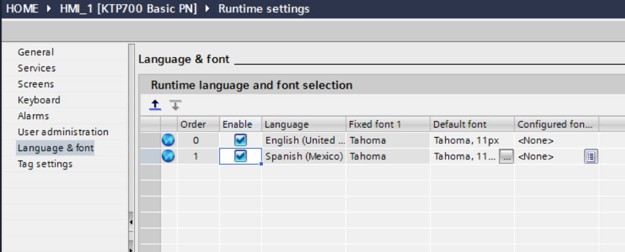Expand breadcrumb arrow before Runtime settings
Screen dimensions: 625x252
[207, 8]
